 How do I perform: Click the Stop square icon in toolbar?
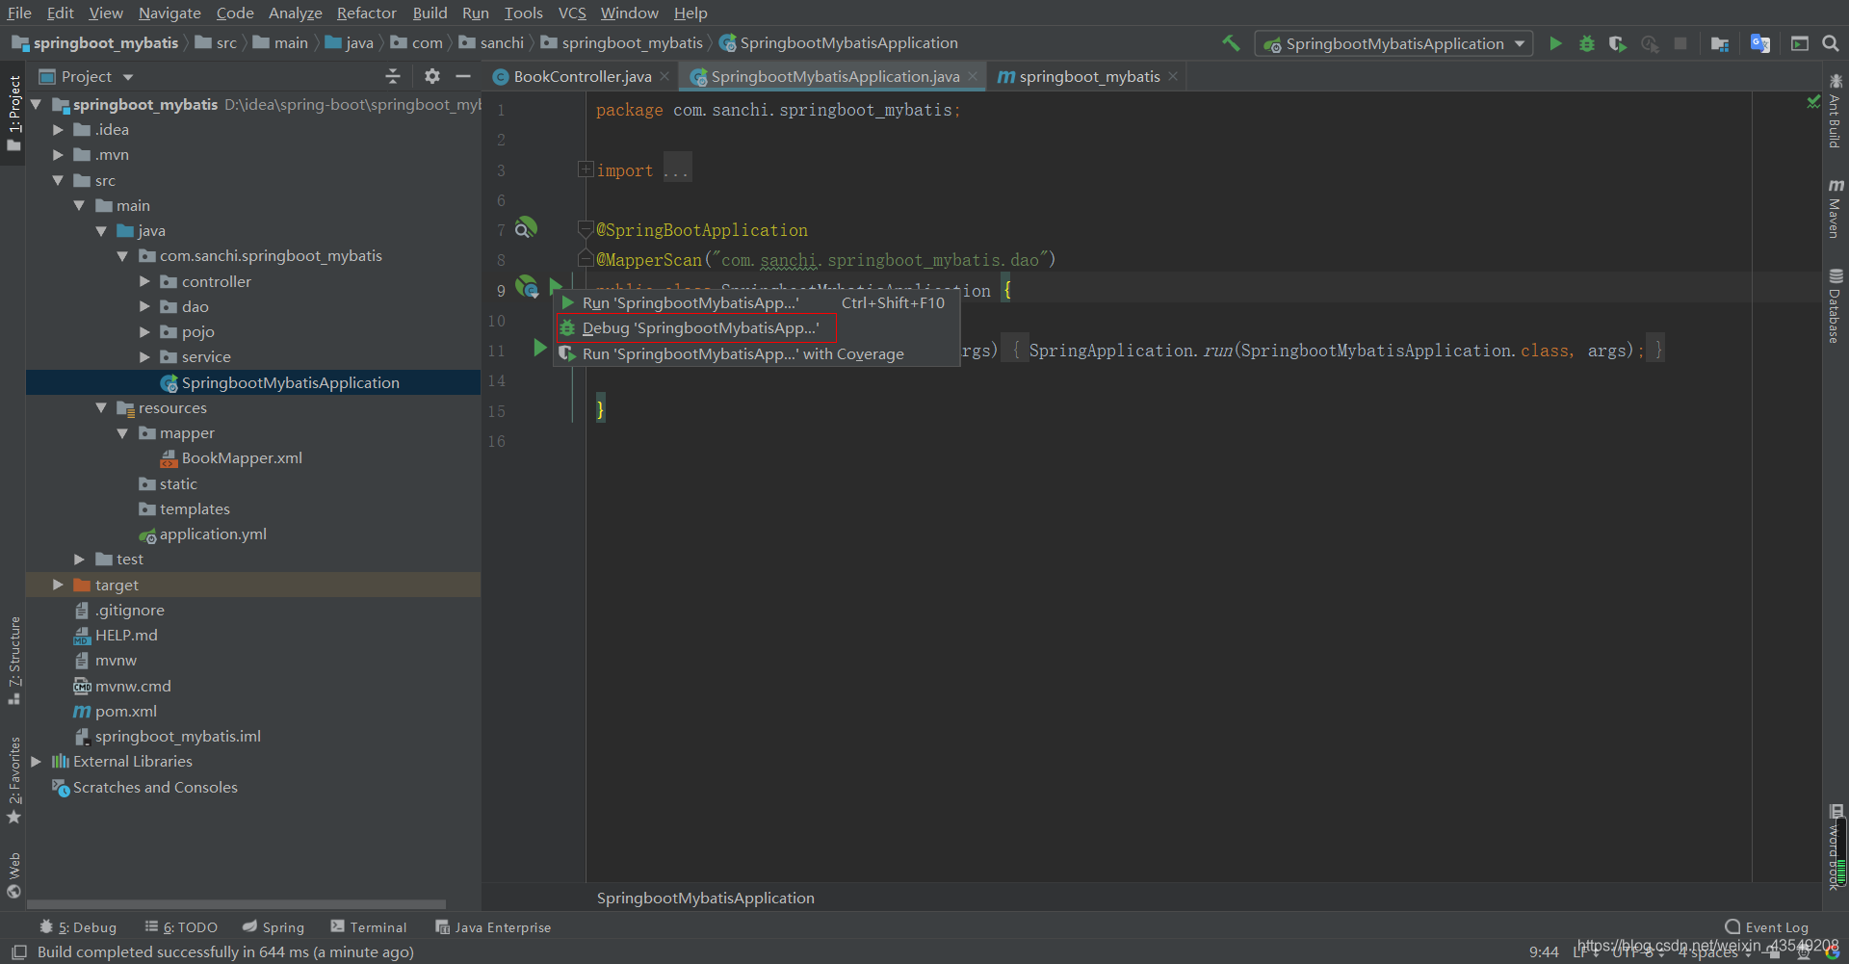(1680, 43)
